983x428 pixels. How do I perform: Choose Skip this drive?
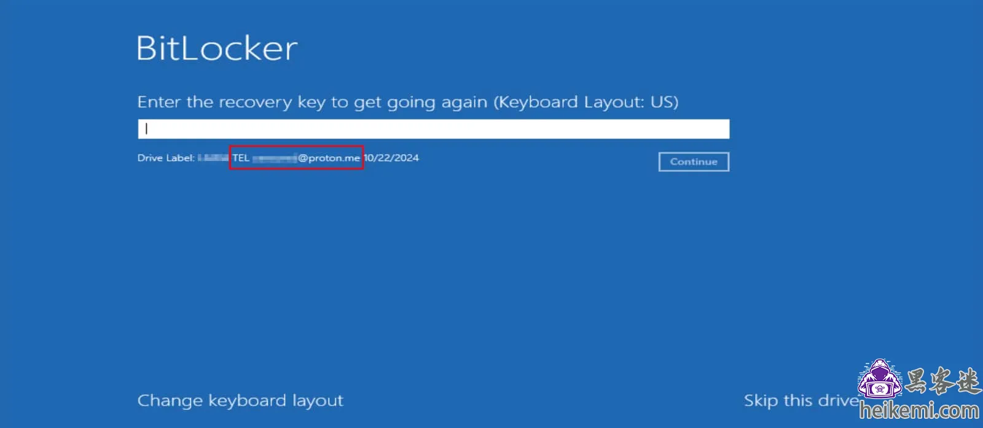(802, 400)
